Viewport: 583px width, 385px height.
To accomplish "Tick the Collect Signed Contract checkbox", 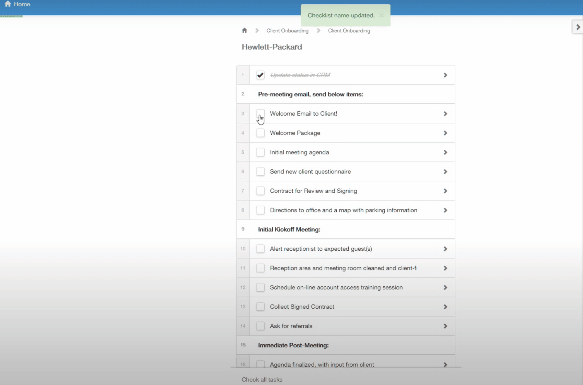I will [260, 307].
